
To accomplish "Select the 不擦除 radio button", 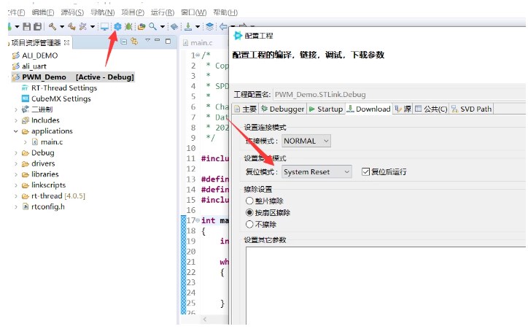I will (x=249, y=224).
